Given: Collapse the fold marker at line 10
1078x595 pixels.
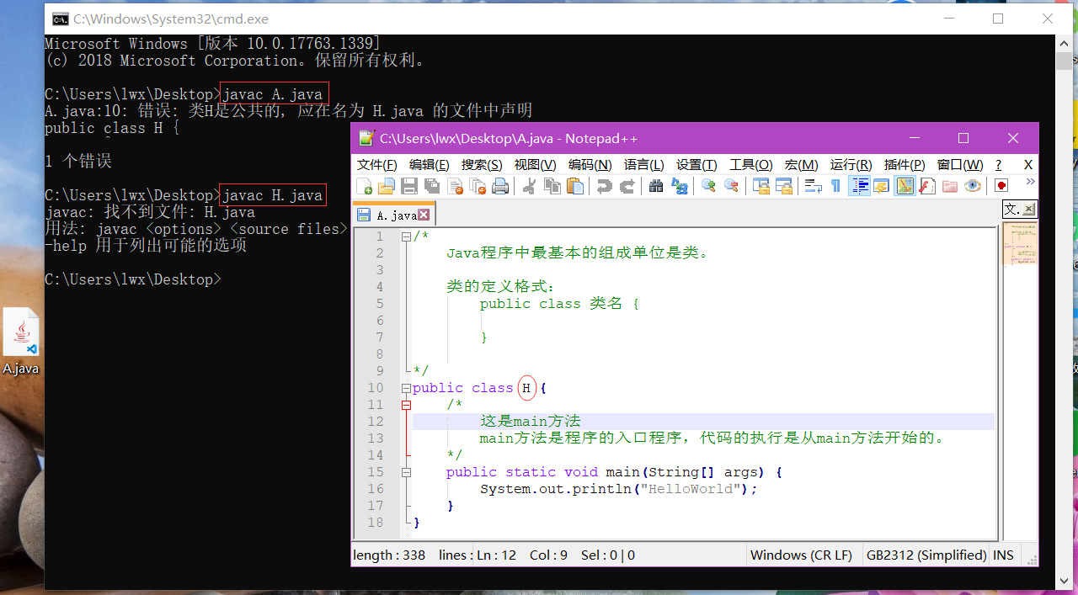Looking at the screenshot, I should coord(407,388).
